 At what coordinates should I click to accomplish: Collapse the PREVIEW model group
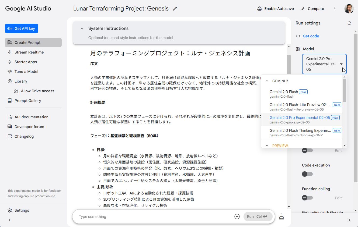click(x=267, y=146)
